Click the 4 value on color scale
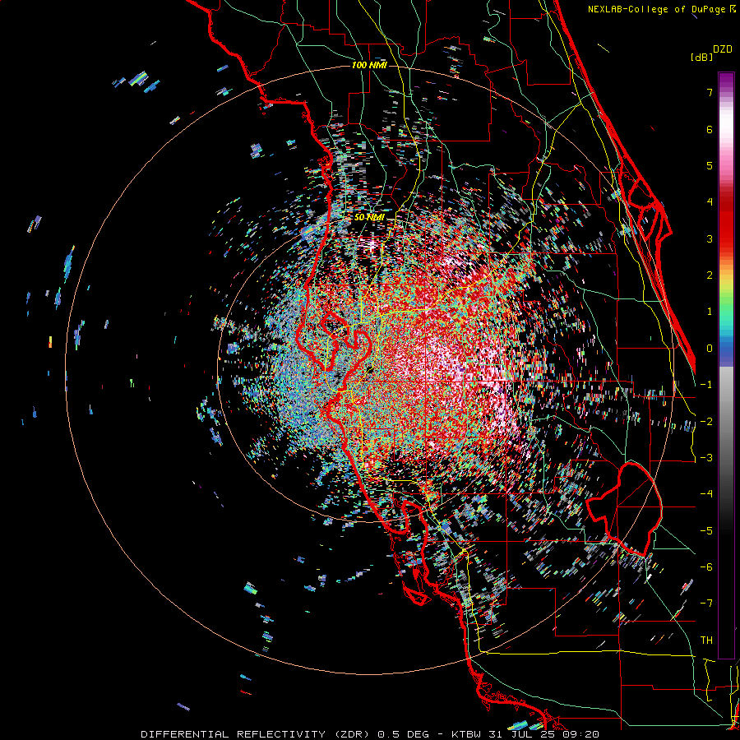The height and width of the screenshot is (740, 740). [710, 202]
